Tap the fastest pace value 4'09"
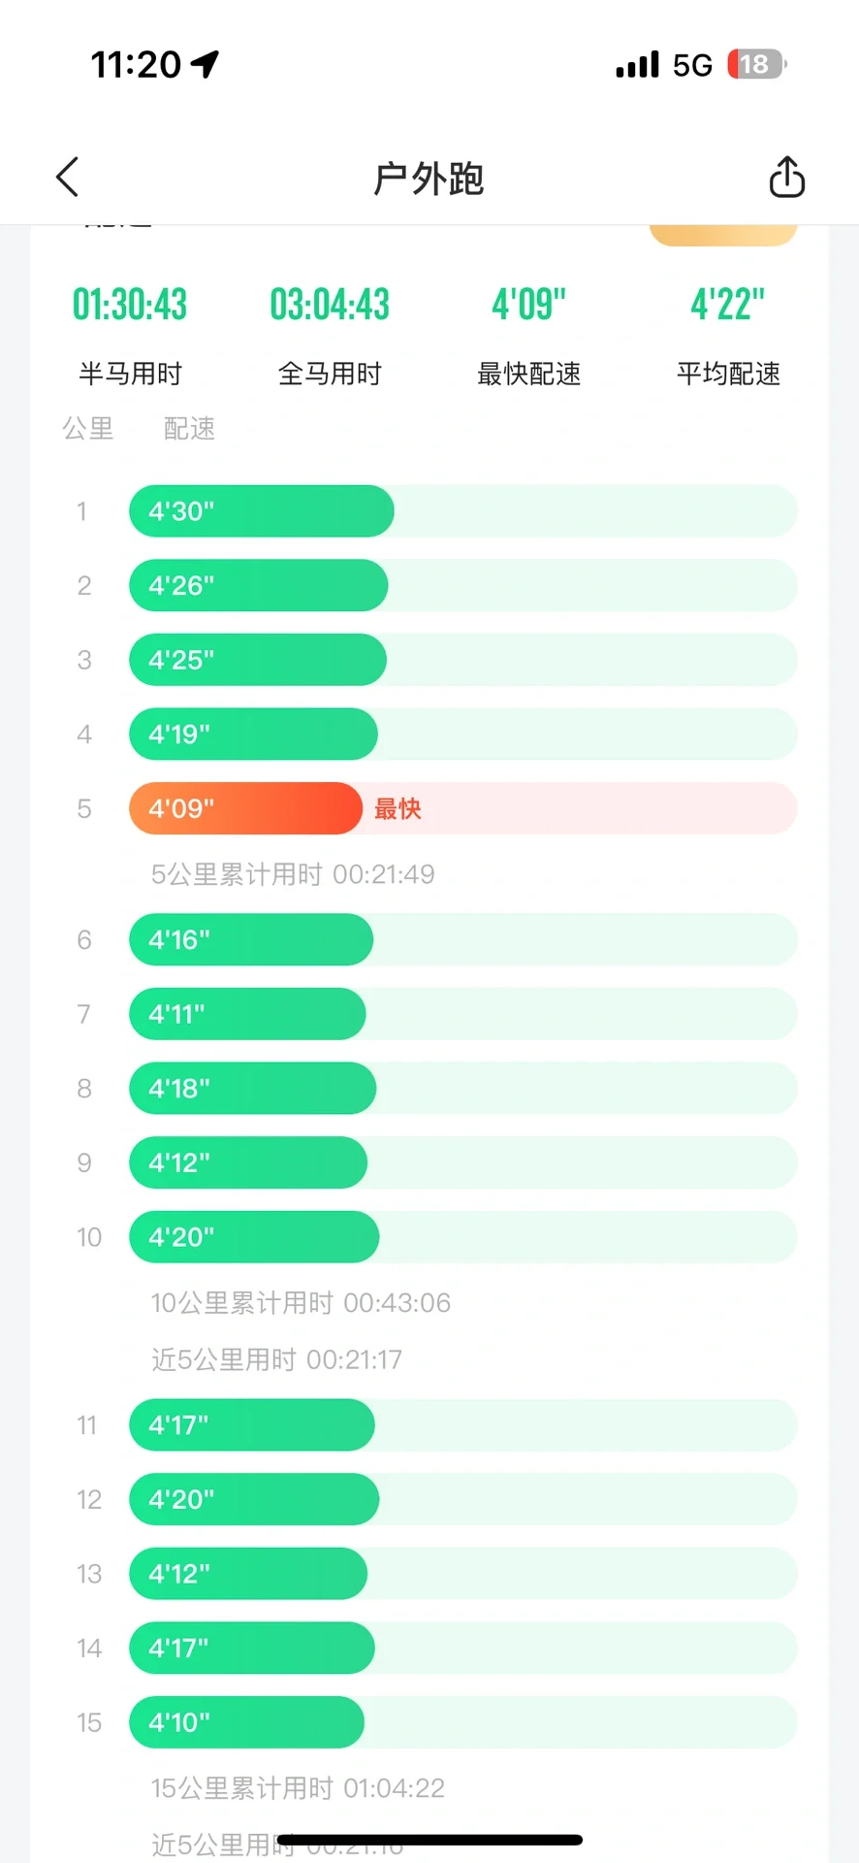This screenshot has height=1863, width=859. [x=528, y=305]
